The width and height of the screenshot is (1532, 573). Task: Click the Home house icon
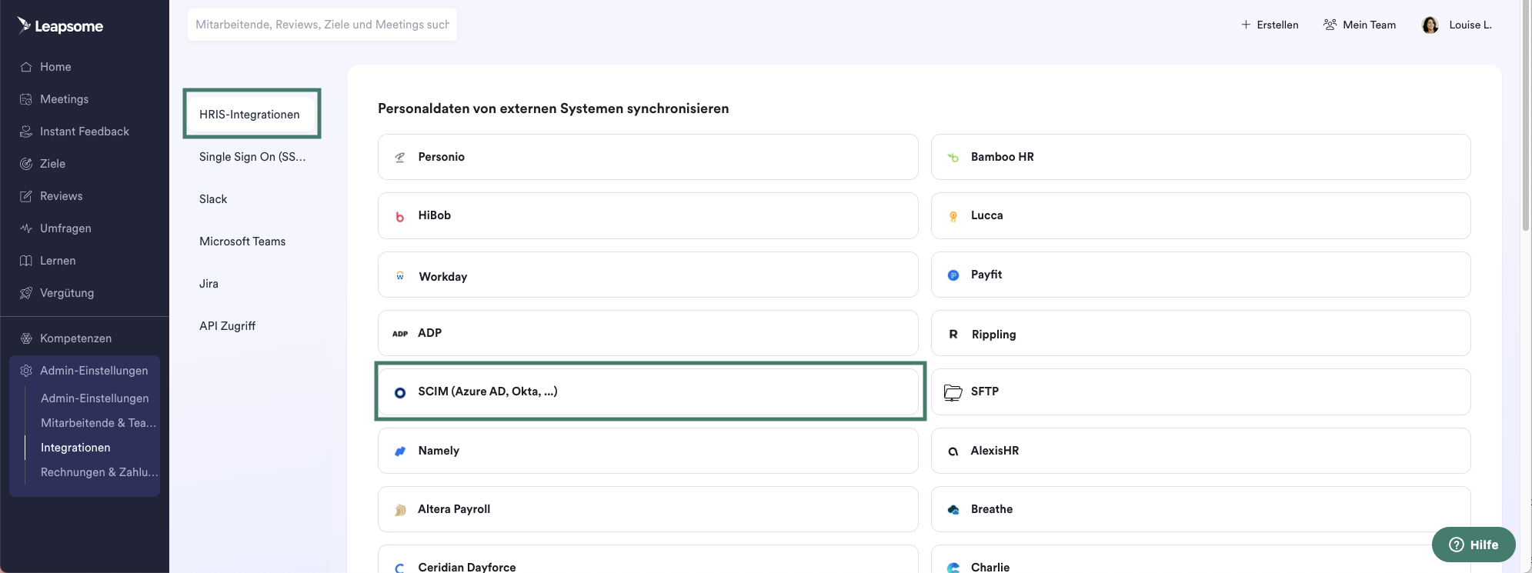[x=26, y=67]
